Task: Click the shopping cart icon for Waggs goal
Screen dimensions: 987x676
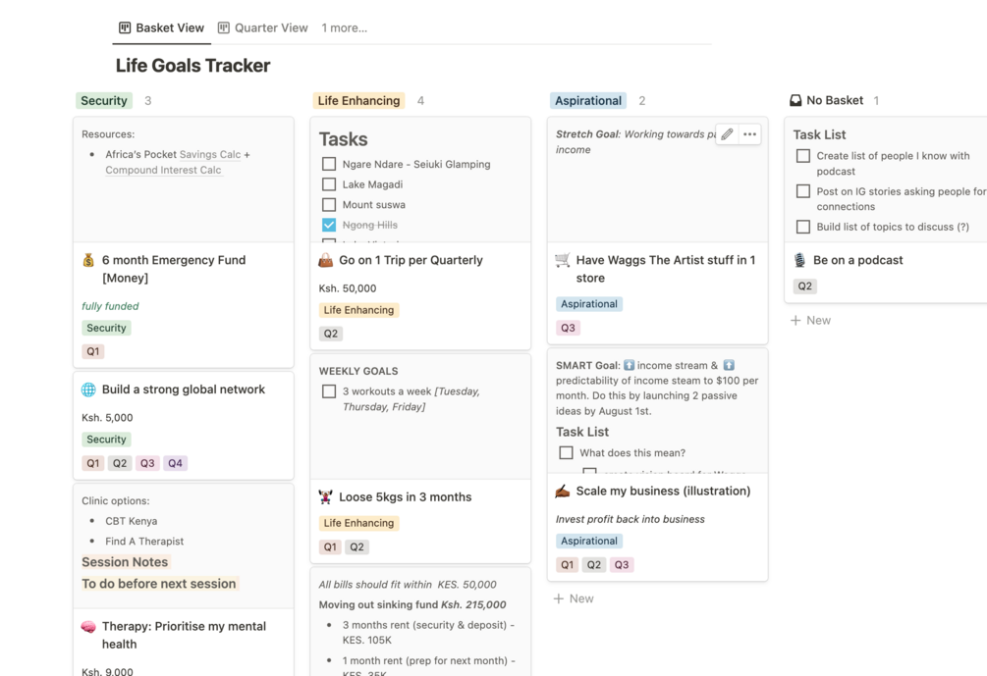Action: (563, 260)
